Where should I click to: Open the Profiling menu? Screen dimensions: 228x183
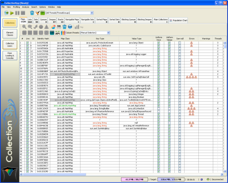point(16,7)
